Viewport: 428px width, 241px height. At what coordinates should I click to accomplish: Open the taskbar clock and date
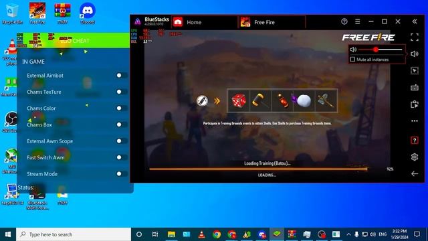[400, 234]
